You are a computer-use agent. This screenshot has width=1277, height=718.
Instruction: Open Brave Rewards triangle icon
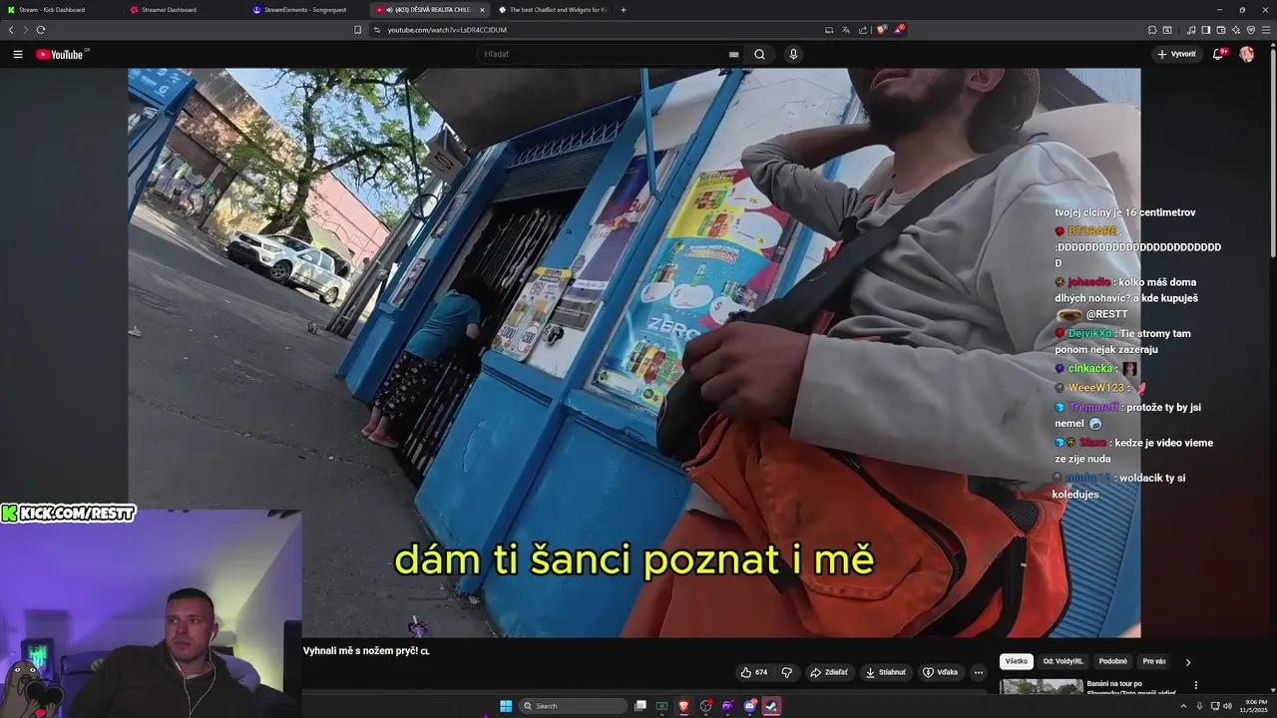pyautogui.click(x=898, y=30)
